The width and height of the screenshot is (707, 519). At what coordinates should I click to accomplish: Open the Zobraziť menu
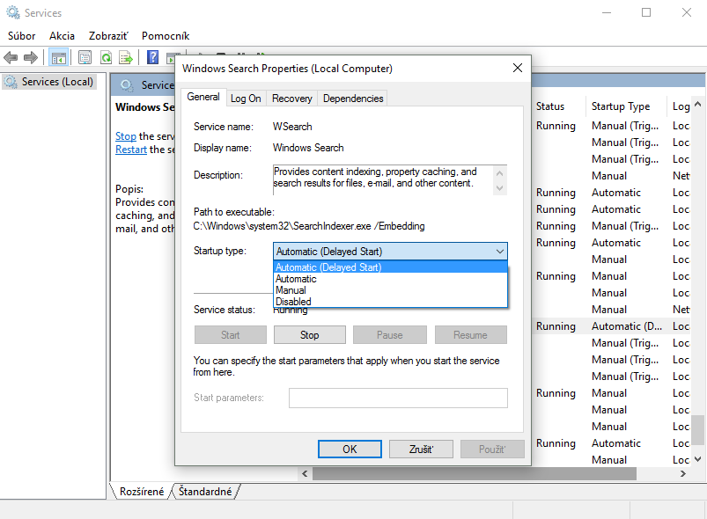(x=108, y=35)
